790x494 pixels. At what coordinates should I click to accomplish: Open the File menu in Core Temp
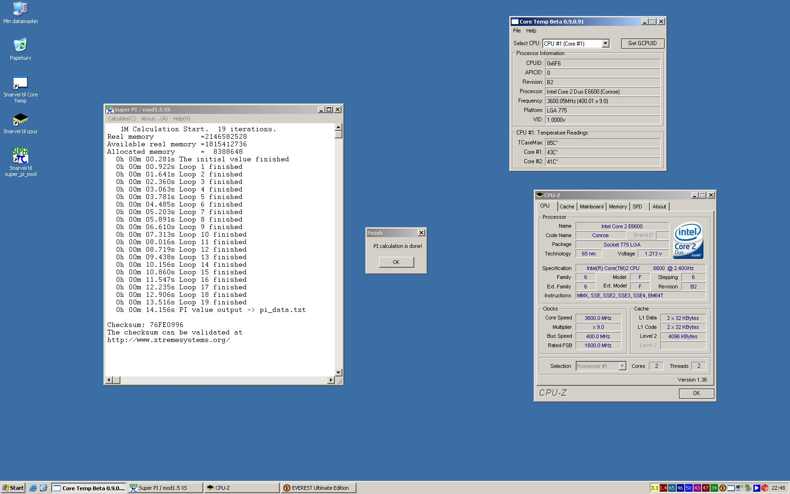[x=517, y=31]
